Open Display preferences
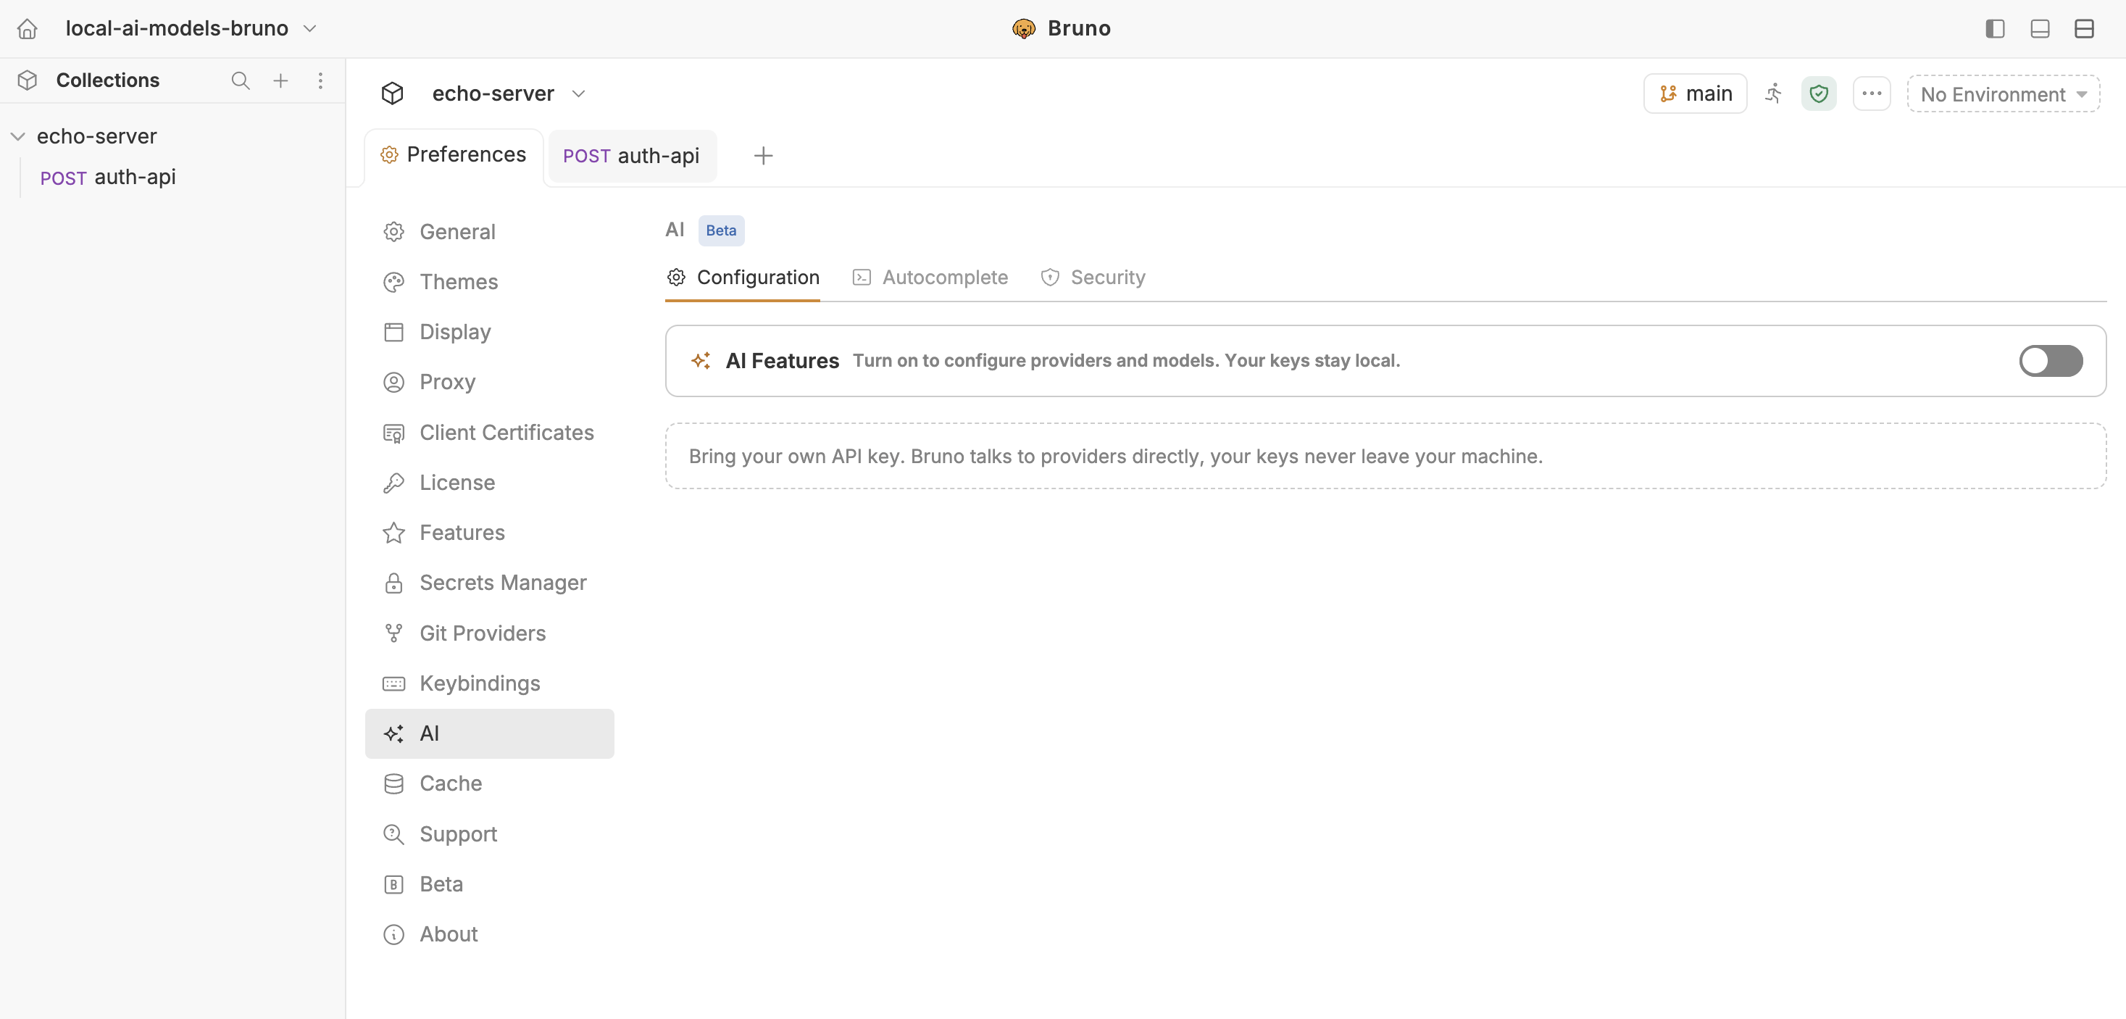 pos(489,332)
